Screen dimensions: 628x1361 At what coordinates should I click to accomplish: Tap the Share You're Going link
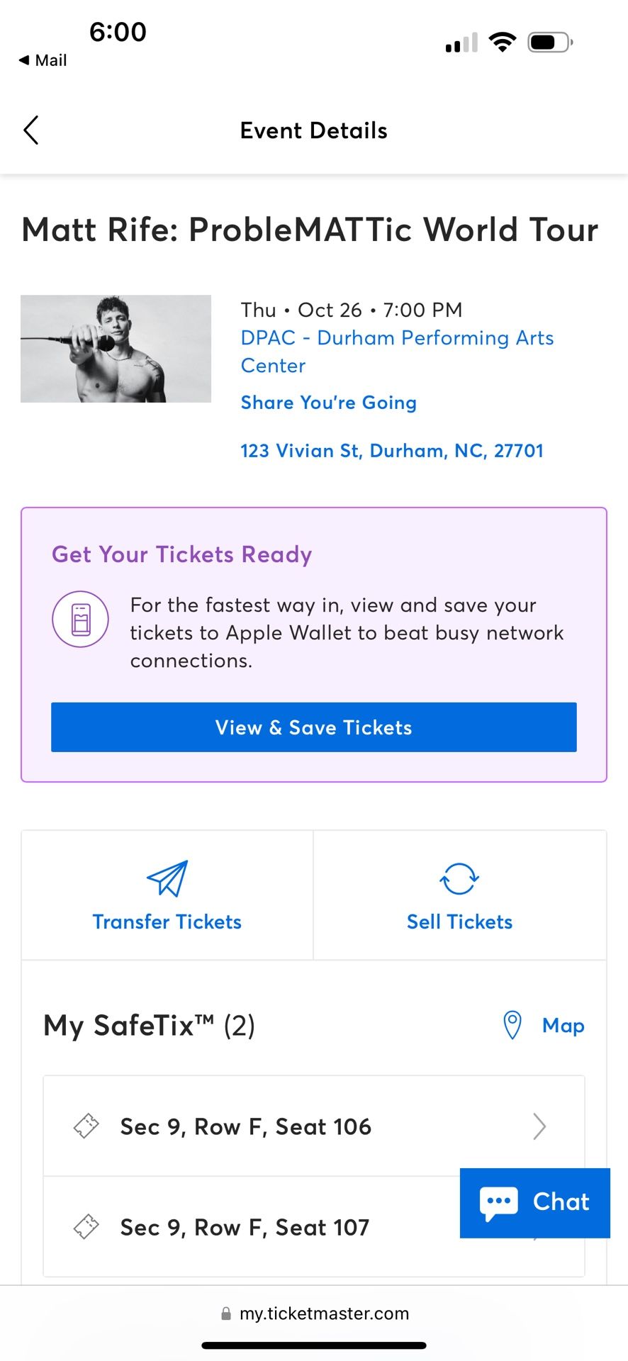click(329, 403)
